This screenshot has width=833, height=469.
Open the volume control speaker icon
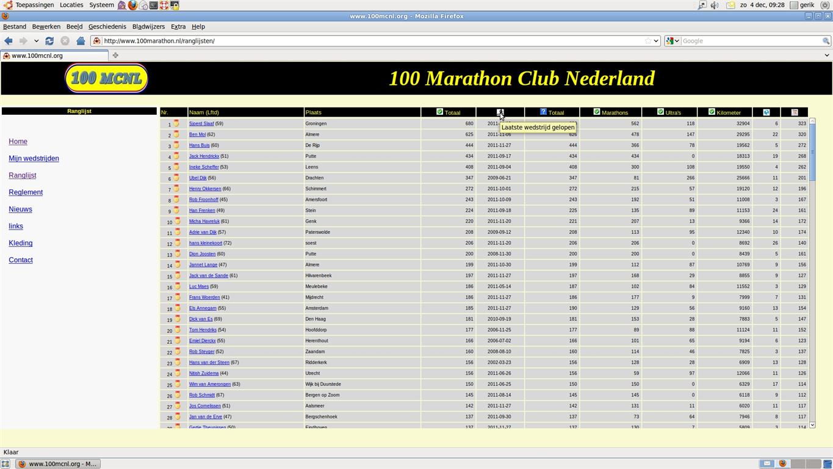pyautogui.click(x=715, y=5)
